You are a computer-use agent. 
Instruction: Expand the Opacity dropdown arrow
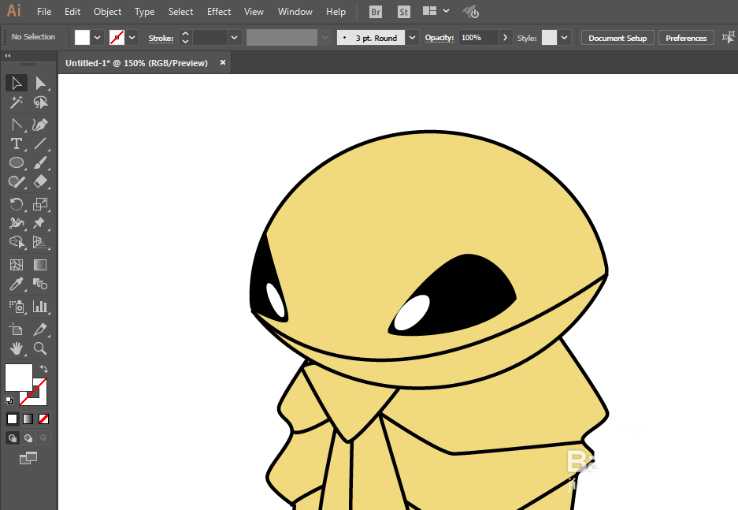(505, 38)
